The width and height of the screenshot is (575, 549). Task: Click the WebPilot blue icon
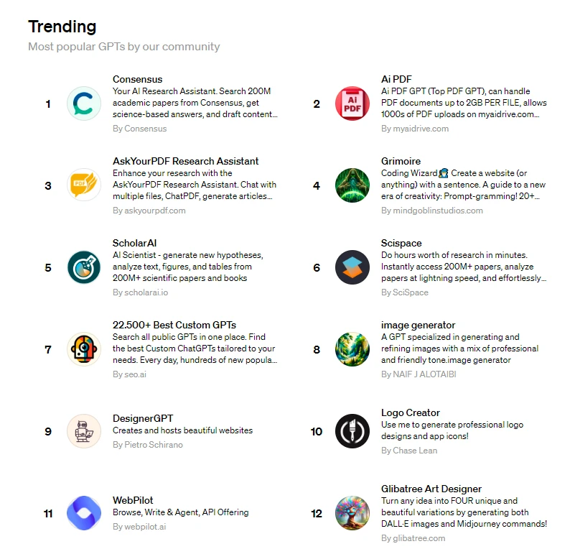tap(84, 513)
